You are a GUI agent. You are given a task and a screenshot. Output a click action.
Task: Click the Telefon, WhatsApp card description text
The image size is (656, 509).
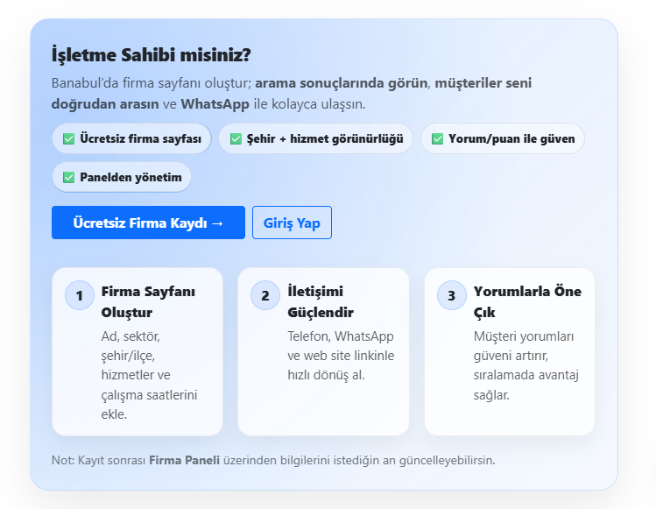coord(341,356)
